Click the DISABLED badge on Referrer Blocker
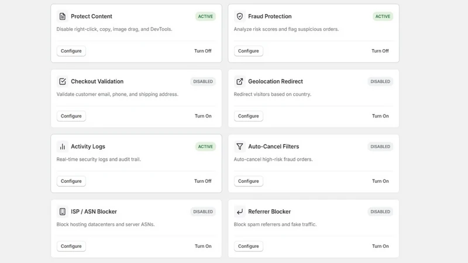The height and width of the screenshot is (263, 468). pos(380,212)
